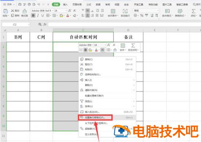
Task: Align text to top in ribbon
Action: [x=83, y=11]
